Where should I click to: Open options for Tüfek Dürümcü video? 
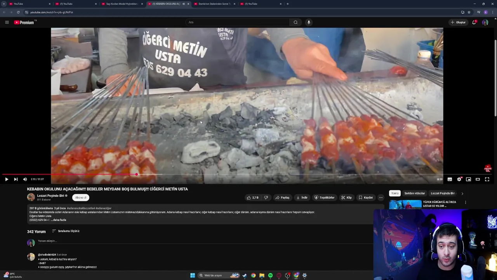point(466,203)
